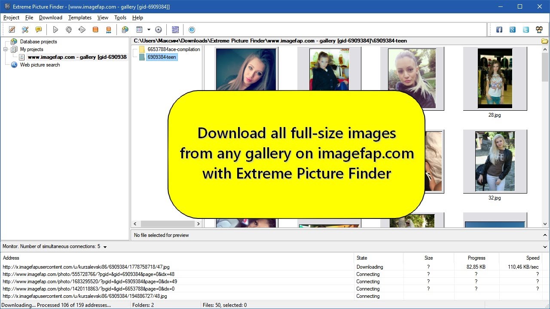Click the Address column header
Viewport: 550px width, 309px height.
(177, 258)
